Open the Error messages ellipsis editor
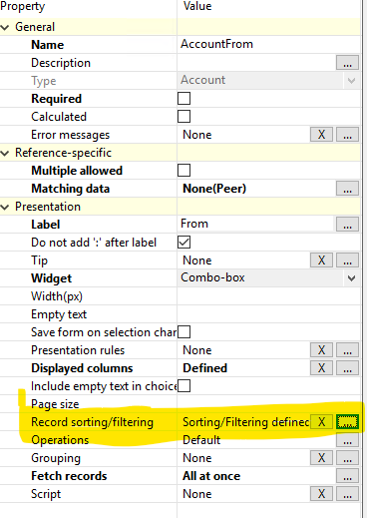 pos(347,135)
